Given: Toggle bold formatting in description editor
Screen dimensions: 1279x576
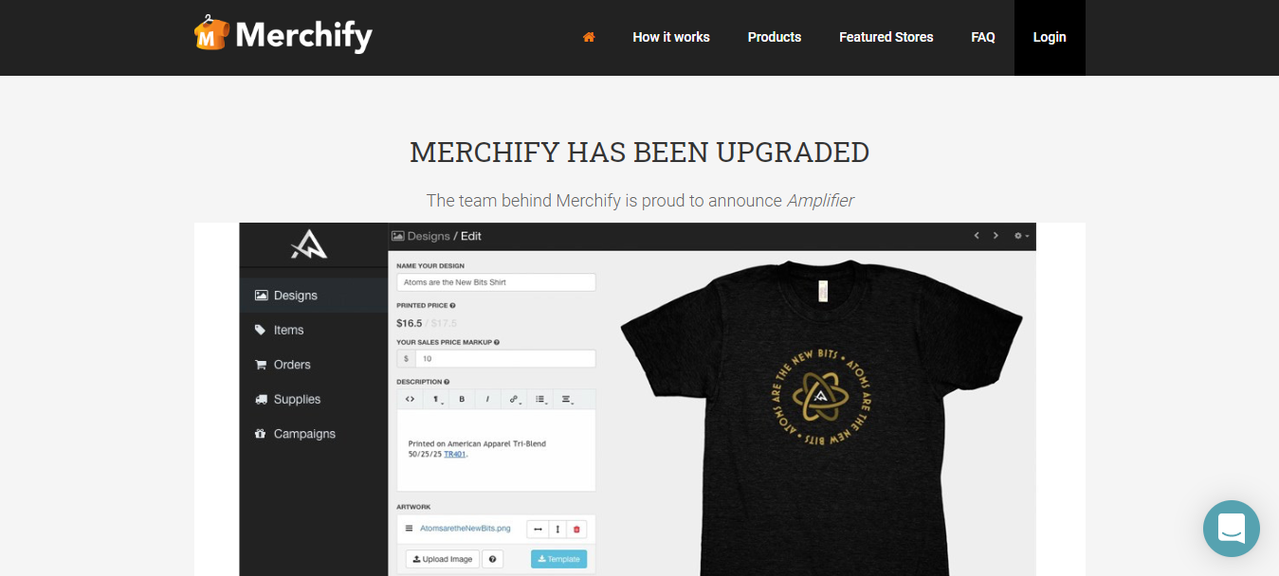Looking at the screenshot, I should coord(462,399).
